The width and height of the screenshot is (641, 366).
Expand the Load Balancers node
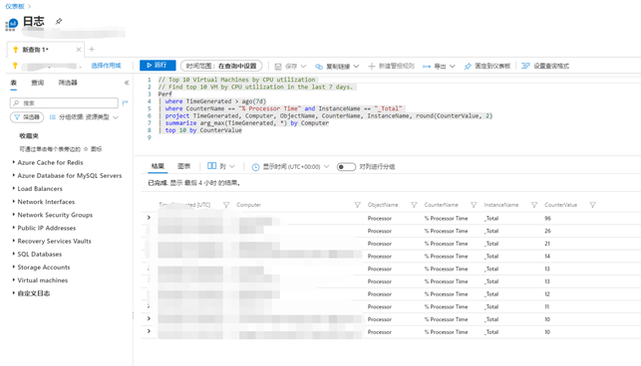[x=14, y=188]
